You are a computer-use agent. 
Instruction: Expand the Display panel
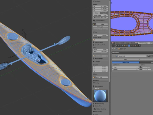pos(93,80)
